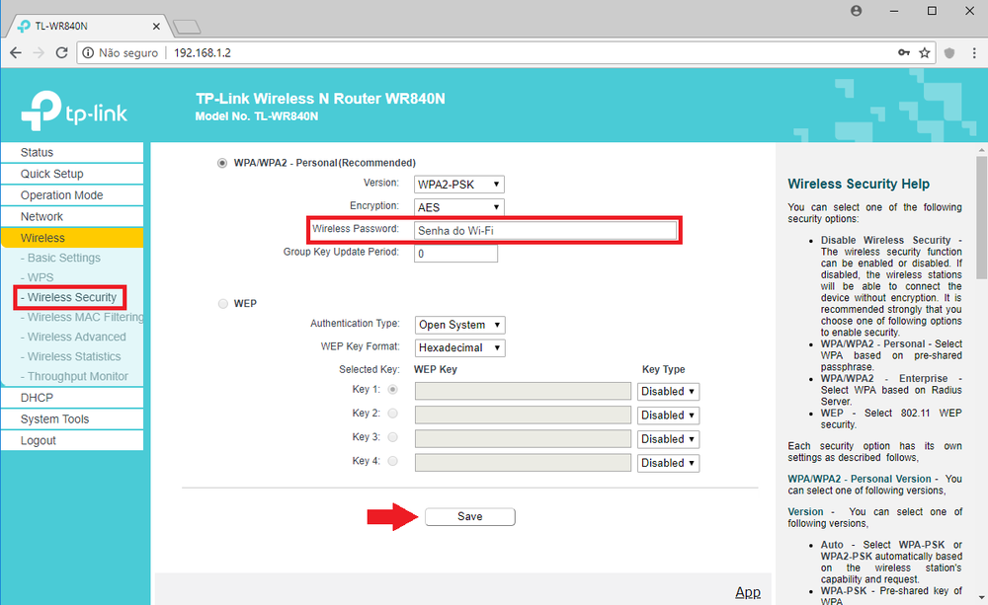
Task: Click the Save button
Action: pyautogui.click(x=470, y=517)
